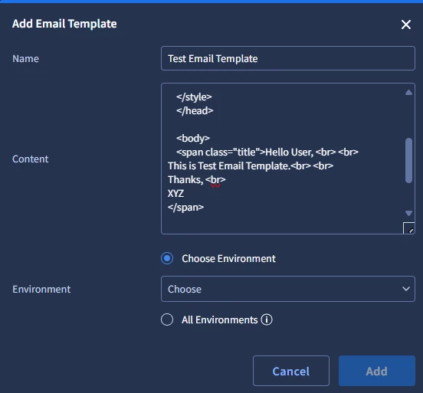423x393 pixels.
Task: Cancel adding the email template
Action: [291, 371]
